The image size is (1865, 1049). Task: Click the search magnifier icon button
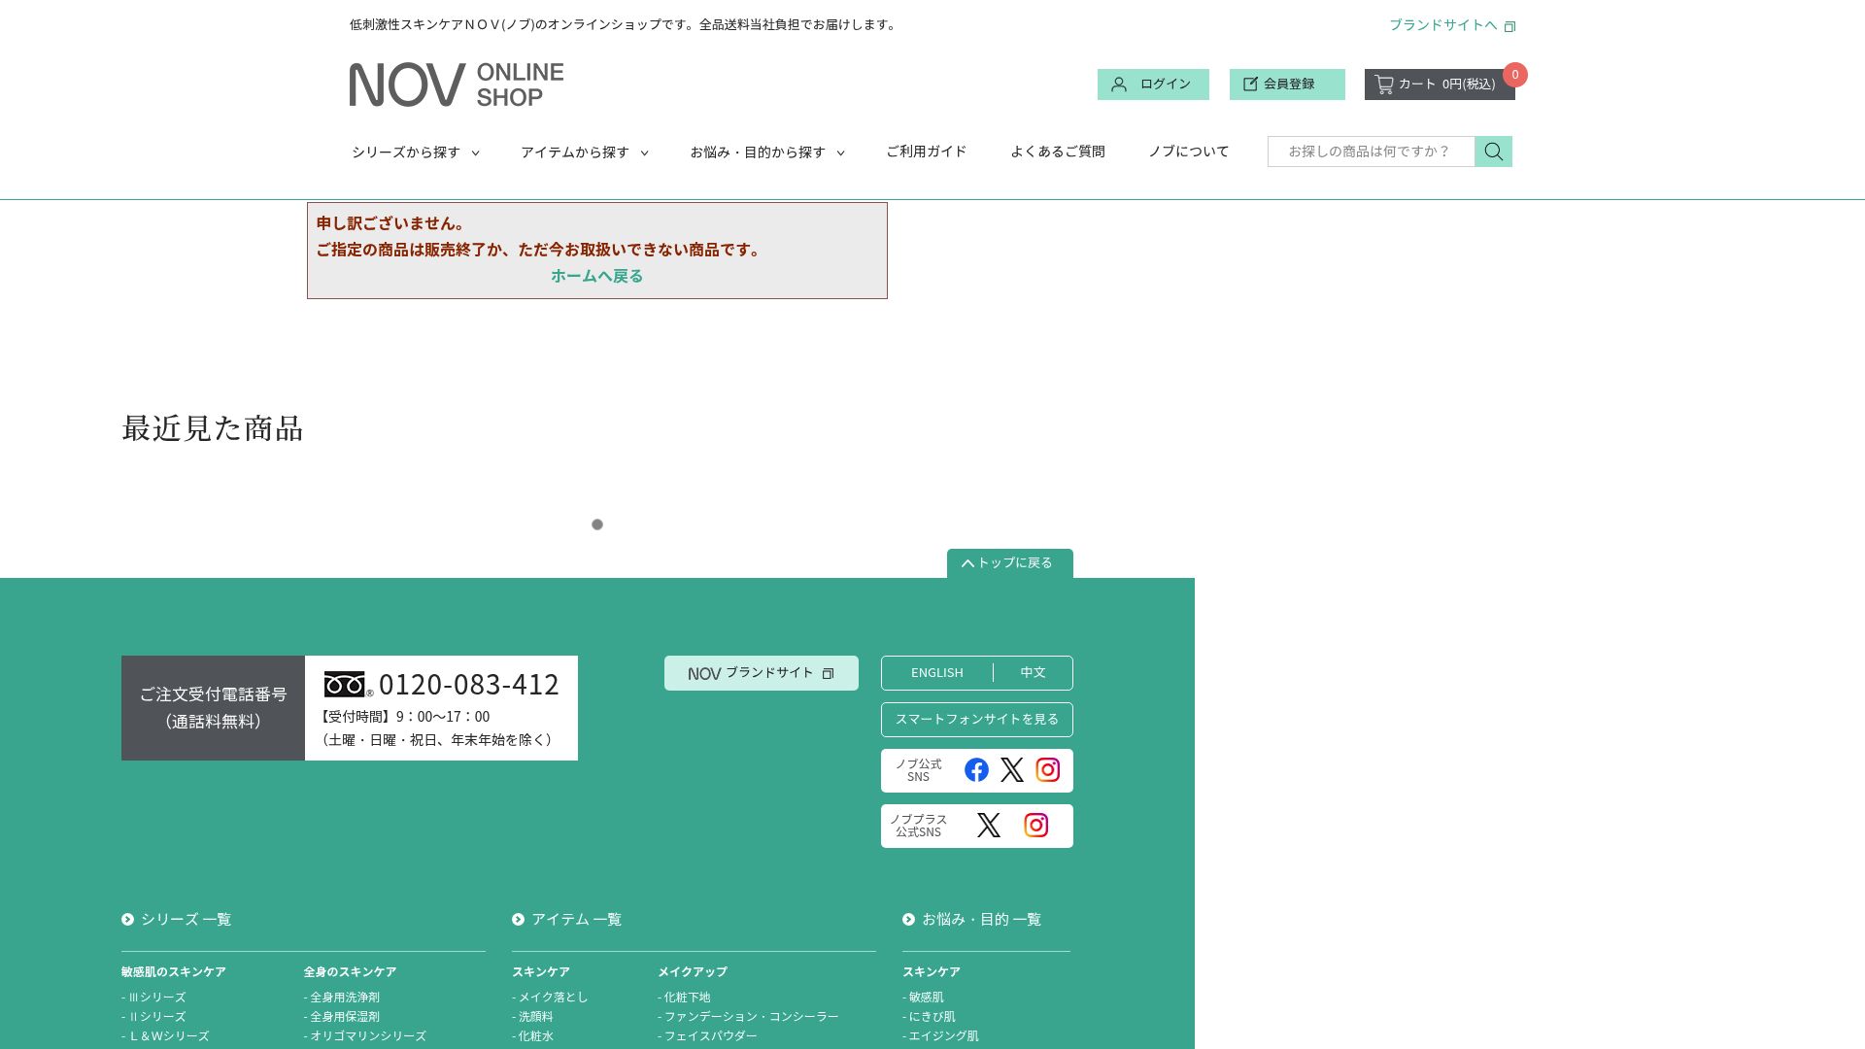pos(1493,152)
